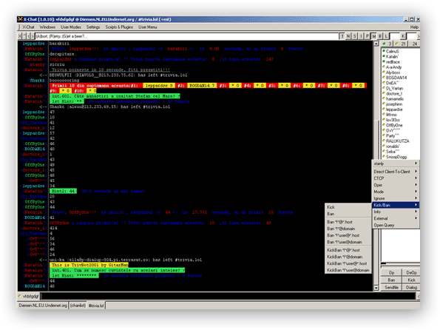
Task: Switch to the #trivia.lol tab
Action: pyautogui.click(x=96, y=306)
